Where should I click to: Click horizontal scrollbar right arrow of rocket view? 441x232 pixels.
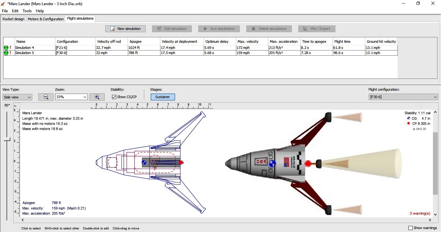tap(430, 220)
